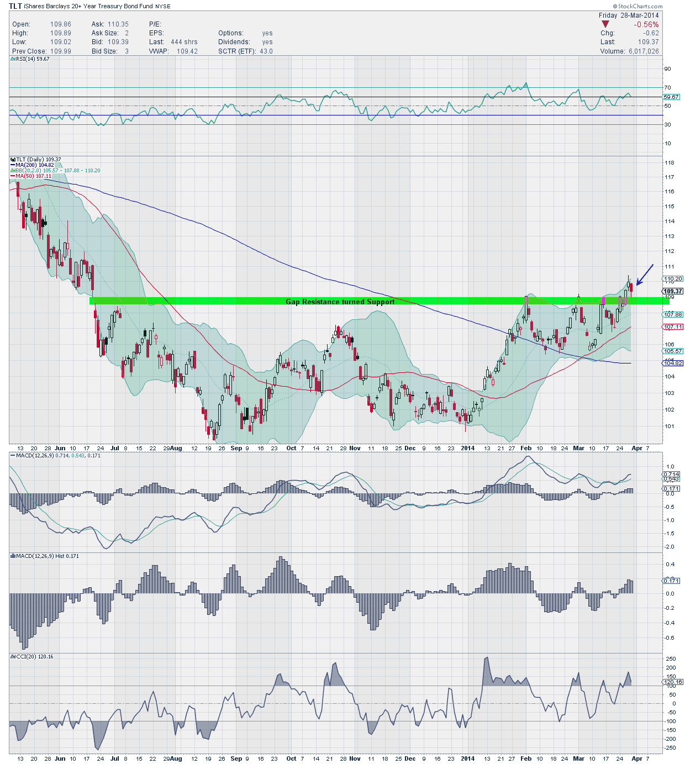Click the green Gap Resistance turned Support band

(340, 302)
